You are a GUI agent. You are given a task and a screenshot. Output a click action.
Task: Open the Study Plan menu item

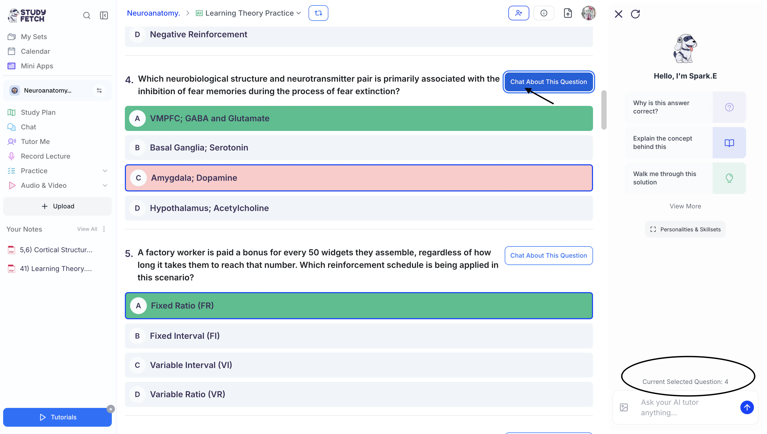tap(38, 112)
